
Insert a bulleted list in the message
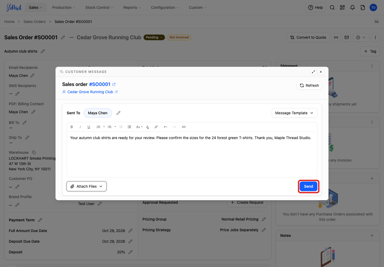click(x=110, y=127)
